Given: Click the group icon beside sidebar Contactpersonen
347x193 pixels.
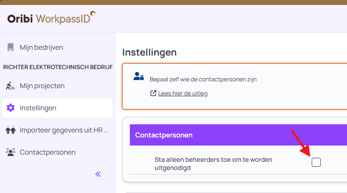Looking at the screenshot, I should [x=10, y=152].
